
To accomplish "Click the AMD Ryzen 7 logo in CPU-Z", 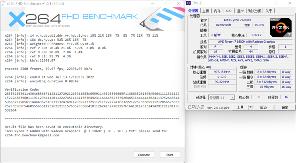I will 281,27.
